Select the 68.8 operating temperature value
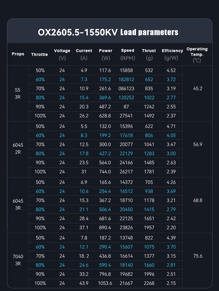Image resolution: width=219 pixels, height=291 pixels. tap(198, 200)
